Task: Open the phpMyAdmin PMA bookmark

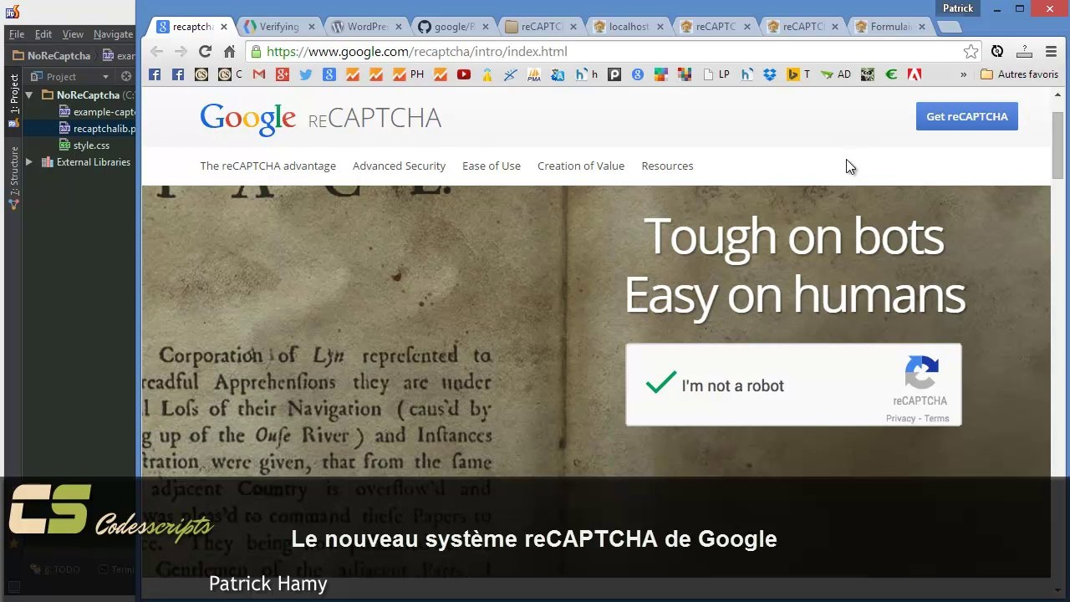Action: (534, 74)
